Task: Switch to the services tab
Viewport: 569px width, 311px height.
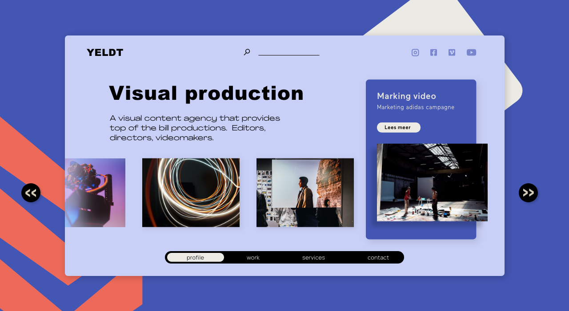Action: coord(313,257)
